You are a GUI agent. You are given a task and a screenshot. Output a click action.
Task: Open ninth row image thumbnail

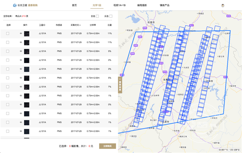tap(27, 105)
